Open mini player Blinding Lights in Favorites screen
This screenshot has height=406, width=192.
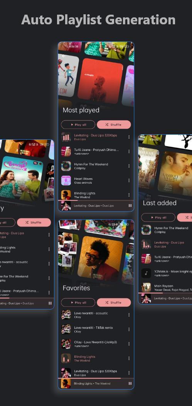(x=96, y=384)
